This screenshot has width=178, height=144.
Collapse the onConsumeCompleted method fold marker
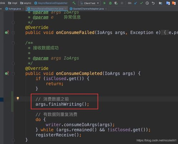(13, 74)
